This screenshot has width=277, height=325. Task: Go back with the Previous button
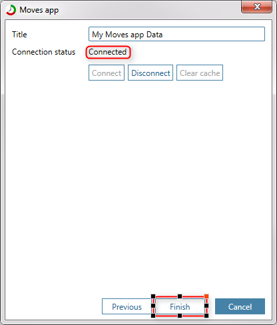coord(127,306)
